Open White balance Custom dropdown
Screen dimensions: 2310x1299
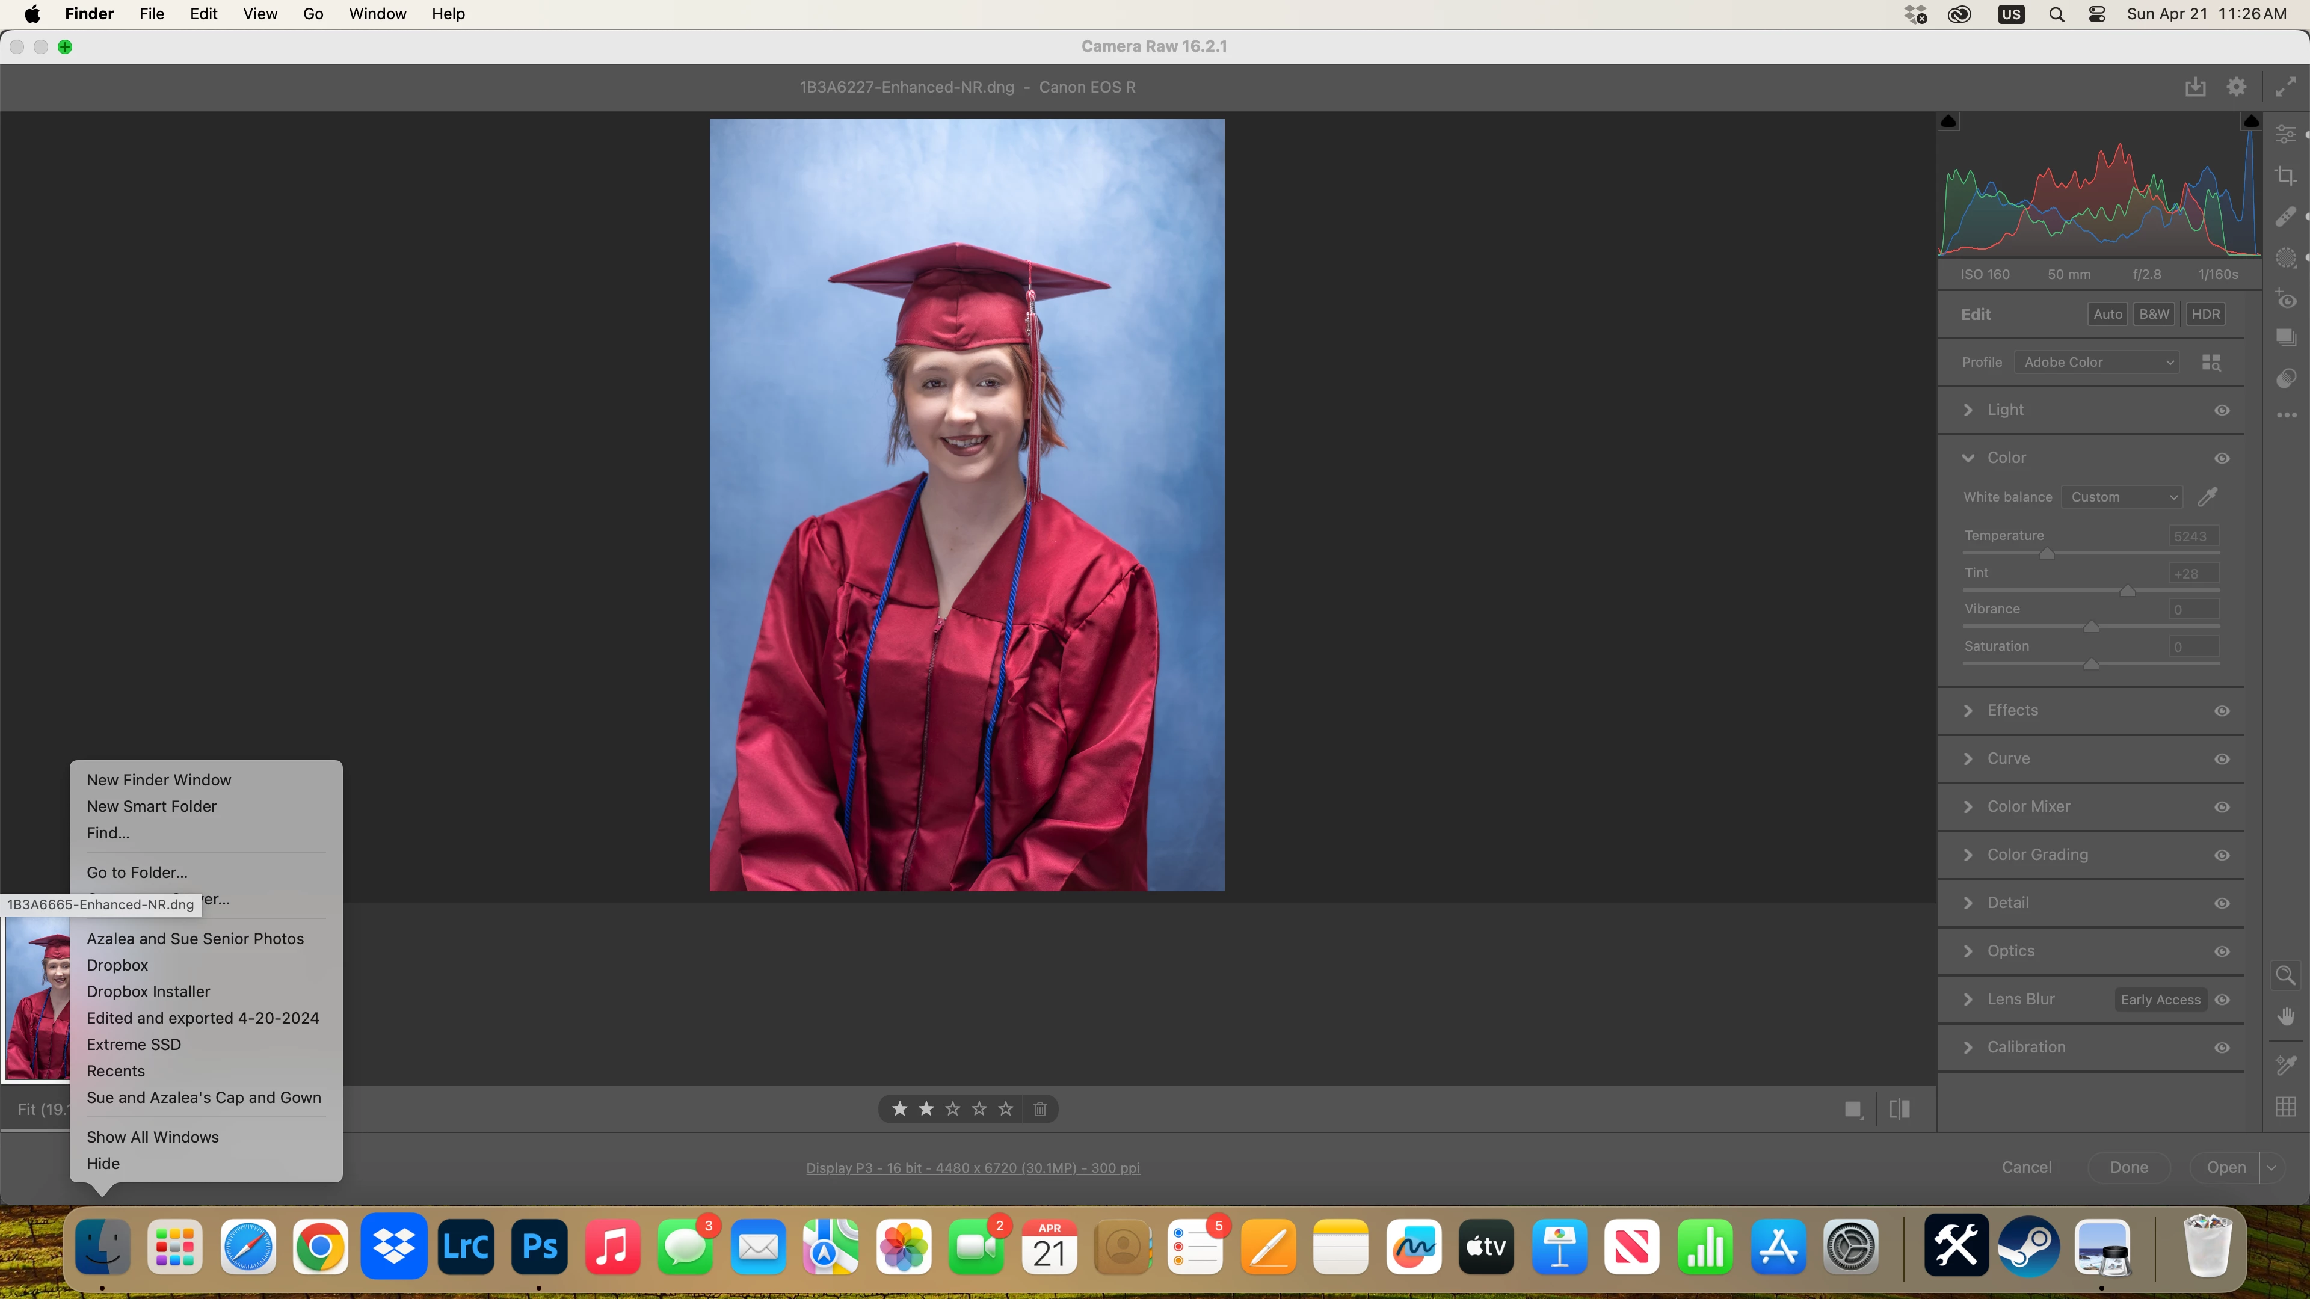pyautogui.click(x=2122, y=497)
